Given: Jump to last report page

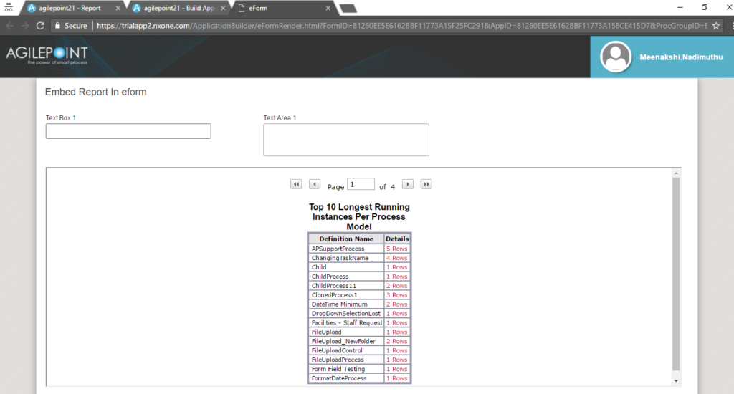Looking at the screenshot, I should coord(426,184).
